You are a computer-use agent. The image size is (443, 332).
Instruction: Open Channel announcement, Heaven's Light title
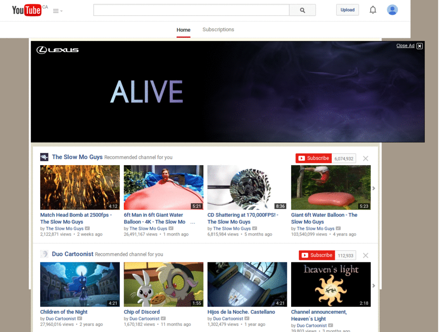pos(319,315)
